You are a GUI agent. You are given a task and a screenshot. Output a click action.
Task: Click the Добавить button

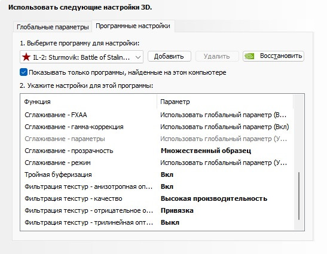[169, 56]
